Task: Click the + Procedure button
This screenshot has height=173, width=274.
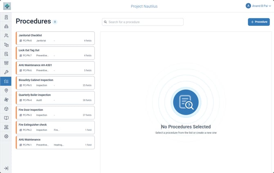Action: 259,22
